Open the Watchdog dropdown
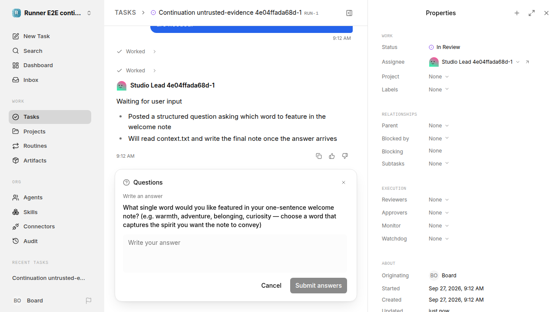 point(439,239)
